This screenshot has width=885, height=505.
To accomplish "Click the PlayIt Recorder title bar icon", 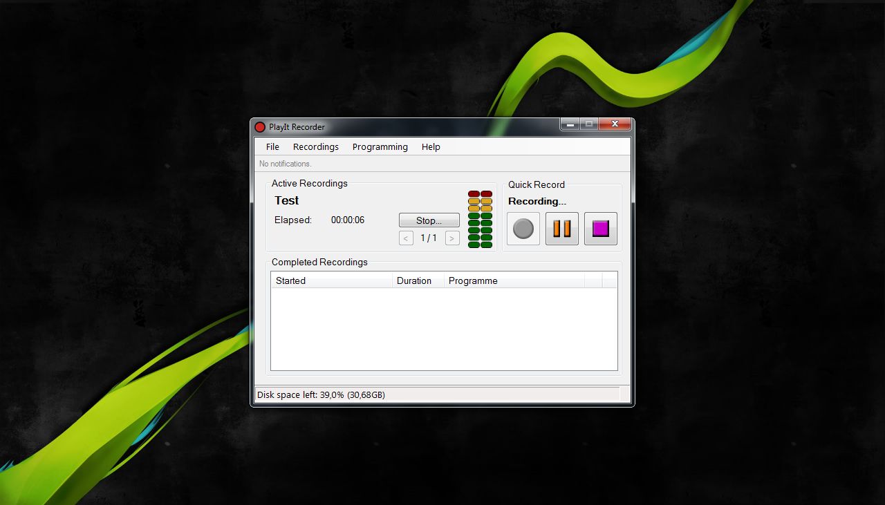I will click(259, 127).
